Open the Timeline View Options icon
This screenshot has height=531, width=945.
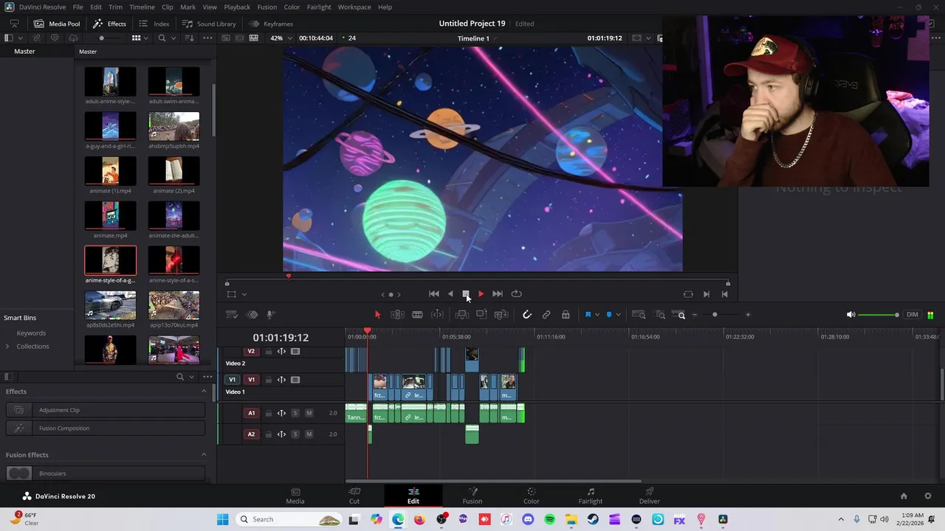pos(231,315)
